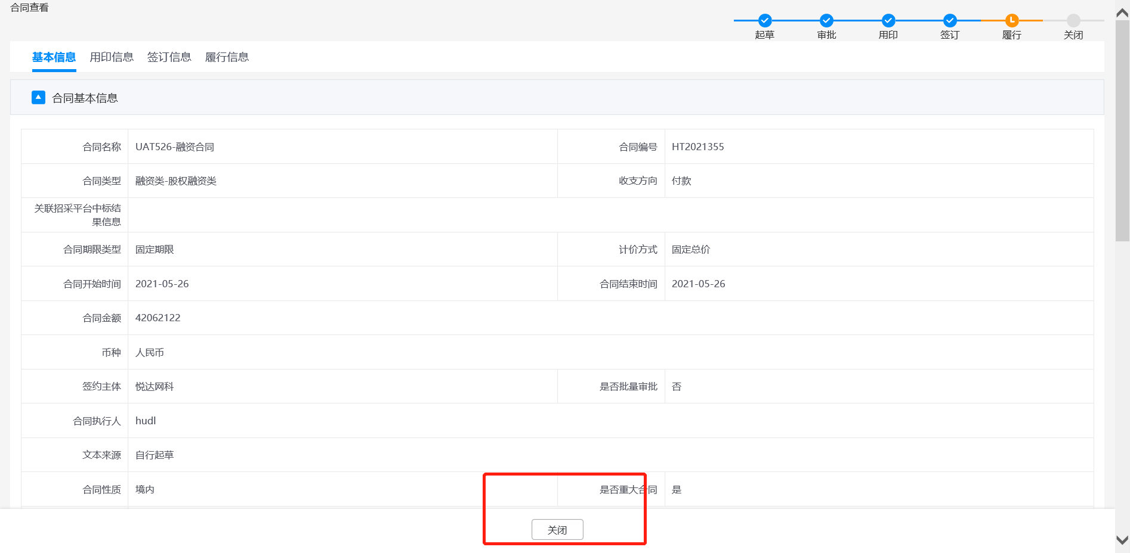Select the 用印 step checkmark circle
The height and width of the screenshot is (553, 1130).
tap(888, 20)
